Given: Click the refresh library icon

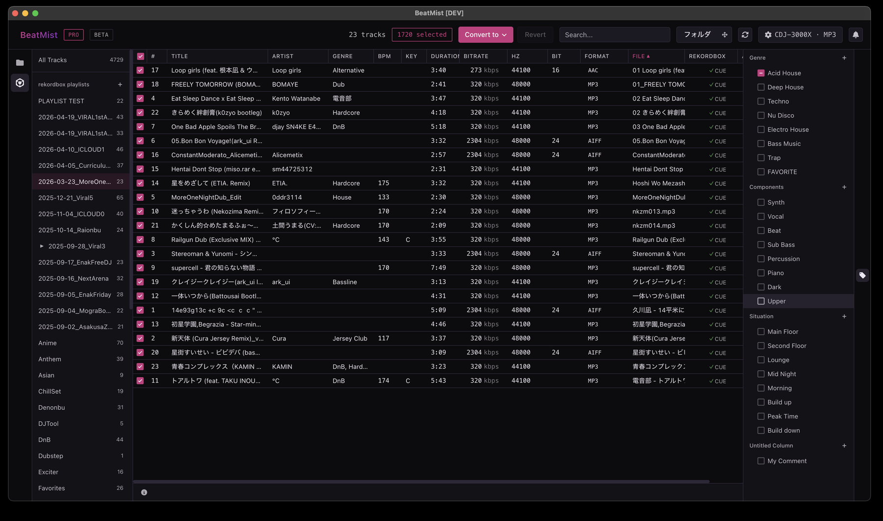Looking at the screenshot, I should click(x=745, y=35).
